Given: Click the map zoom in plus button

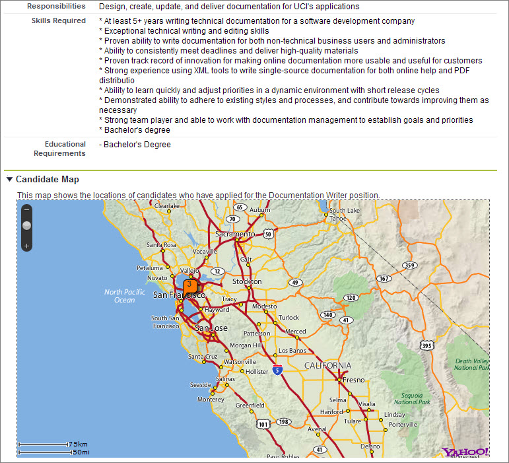Looking at the screenshot, I should [x=26, y=246].
